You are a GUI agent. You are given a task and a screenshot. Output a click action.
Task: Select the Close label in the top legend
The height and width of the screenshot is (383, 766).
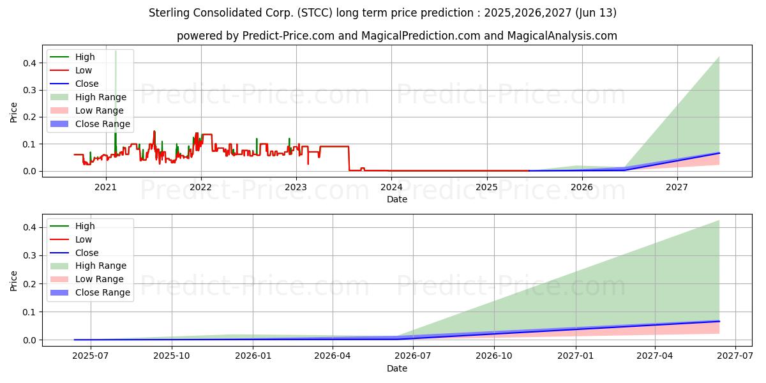tap(87, 84)
